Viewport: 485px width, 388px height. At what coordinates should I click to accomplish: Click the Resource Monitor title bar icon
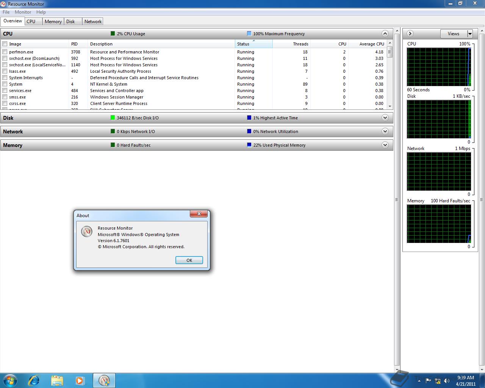[4, 4]
